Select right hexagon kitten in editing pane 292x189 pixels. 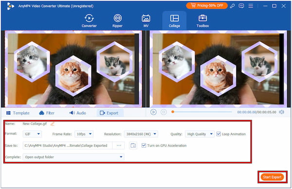pyautogui.click(x=115, y=62)
